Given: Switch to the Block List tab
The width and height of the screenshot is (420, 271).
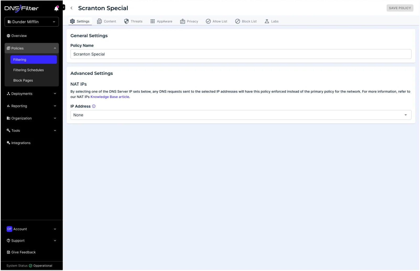Looking at the screenshot, I should click(x=246, y=21).
